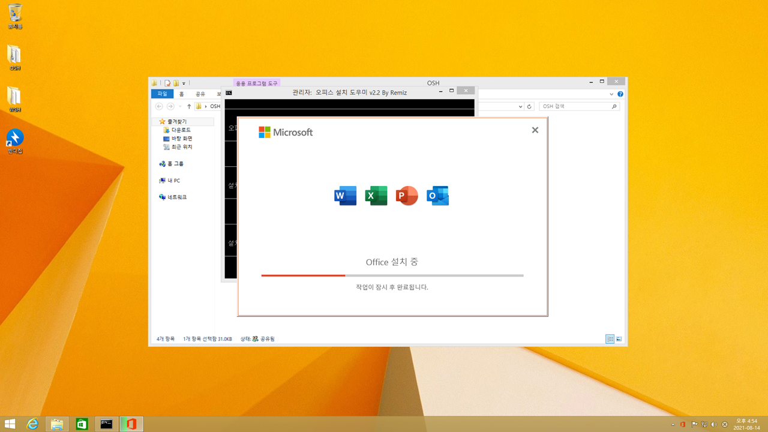Click the '작업이 잠시 후 완료됩니다.' message
Image resolution: width=768 pixels, height=432 pixels.
[x=392, y=287]
